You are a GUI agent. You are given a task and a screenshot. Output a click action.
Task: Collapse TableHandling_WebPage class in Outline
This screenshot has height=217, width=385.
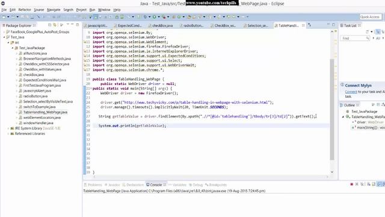point(343,117)
